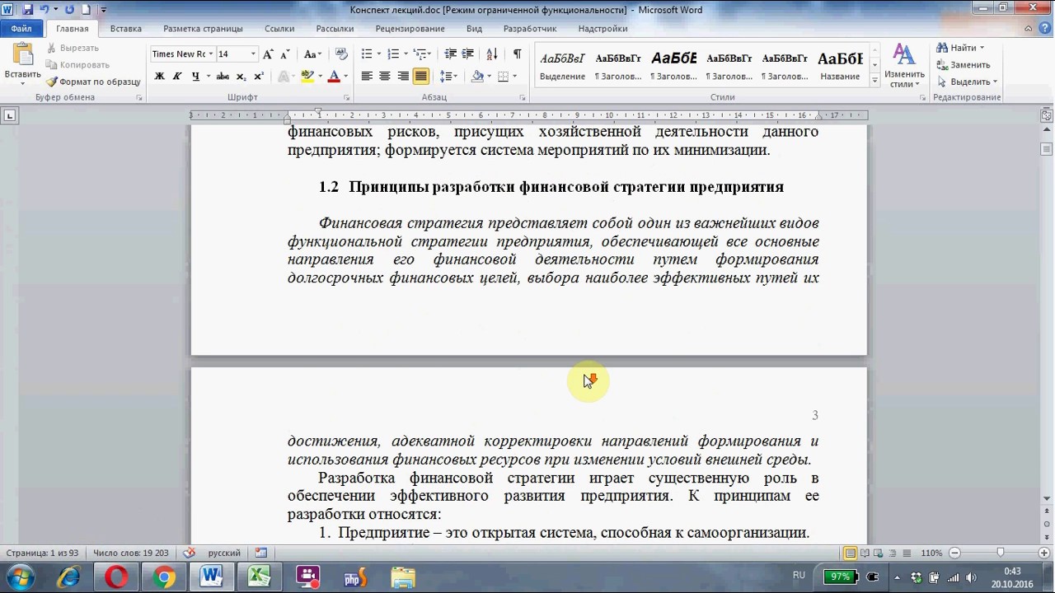Viewport: 1055px width, 593px height.
Task: Decrease paragraph indent
Action: pos(450,54)
